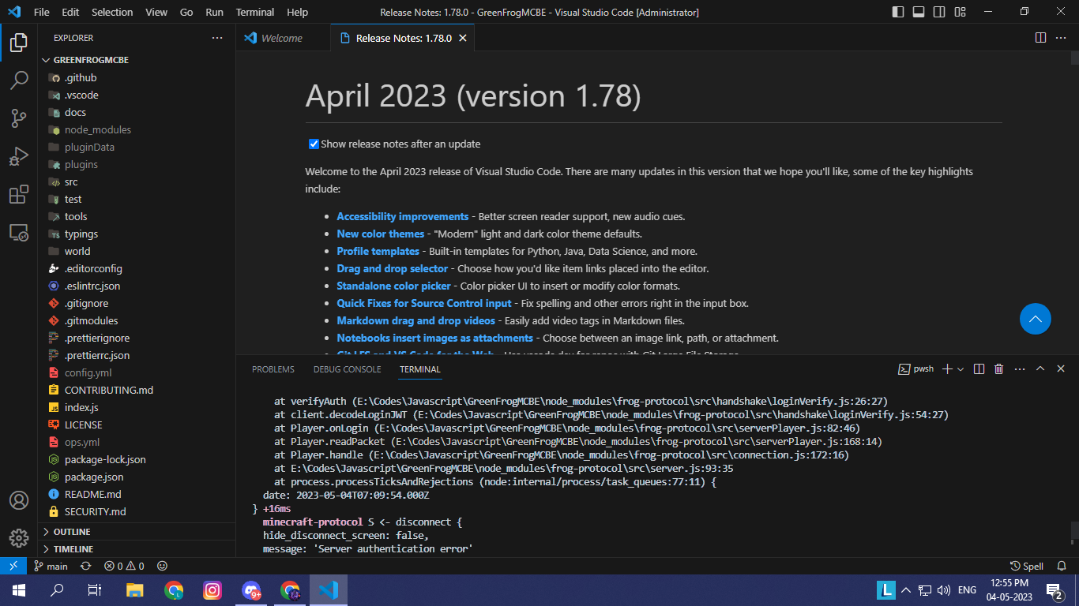This screenshot has width=1079, height=606.
Task: Open the Extensions view
Action: click(x=19, y=194)
